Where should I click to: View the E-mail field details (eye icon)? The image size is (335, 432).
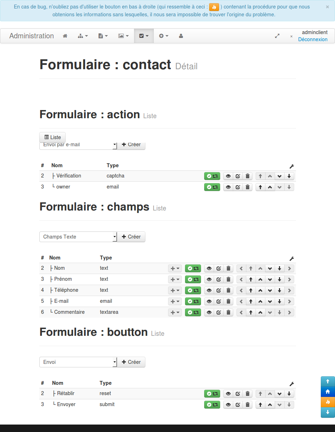point(209,301)
